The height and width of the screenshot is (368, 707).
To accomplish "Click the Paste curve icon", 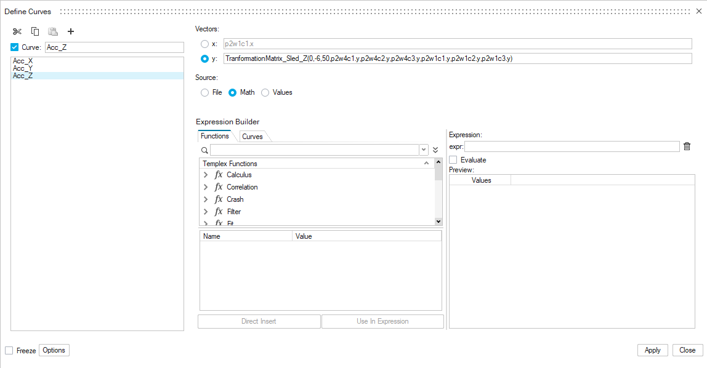I will (53, 31).
